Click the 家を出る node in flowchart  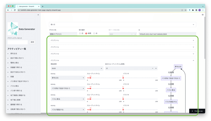(178, 66)
